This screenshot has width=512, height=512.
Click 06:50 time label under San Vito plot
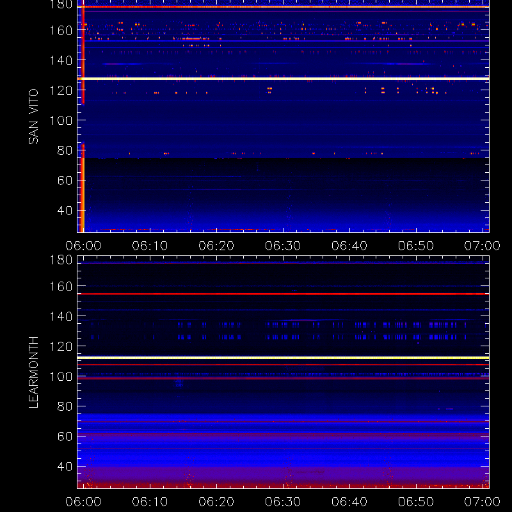pos(416,246)
